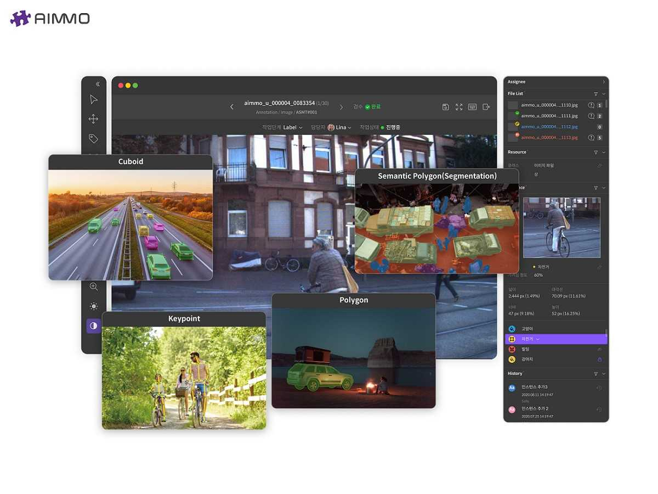Toggle visibility of 빌딩 class
This screenshot has height=494, width=658.
pyautogui.click(x=599, y=349)
